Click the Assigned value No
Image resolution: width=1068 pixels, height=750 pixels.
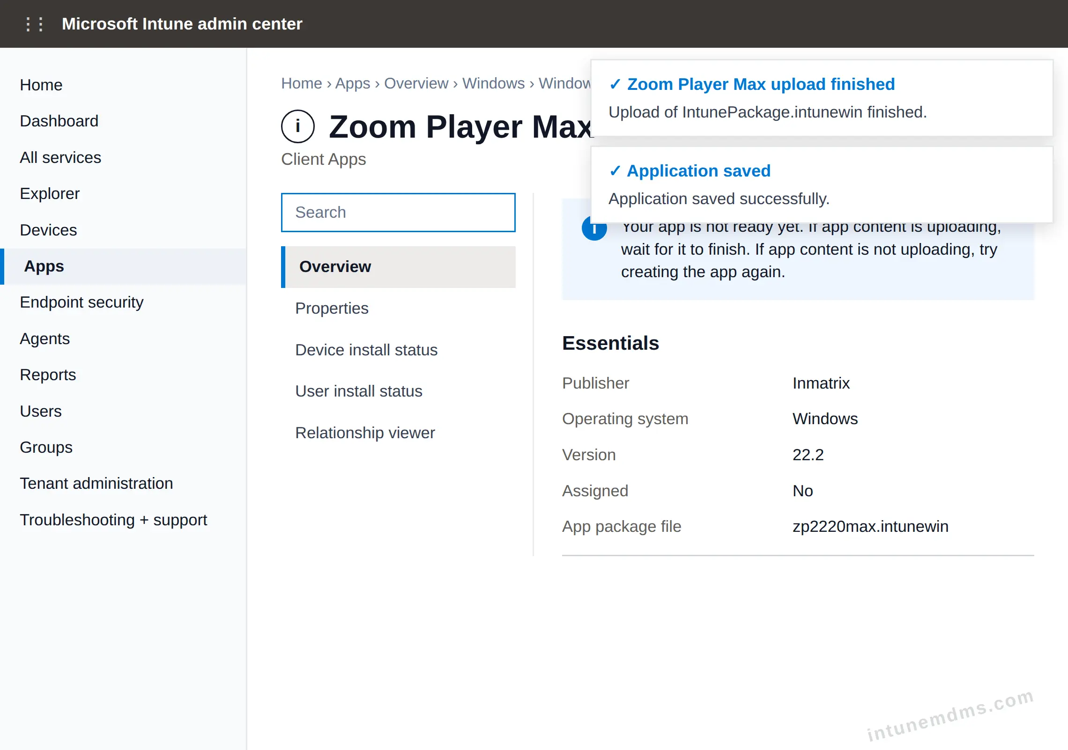pos(803,491)
